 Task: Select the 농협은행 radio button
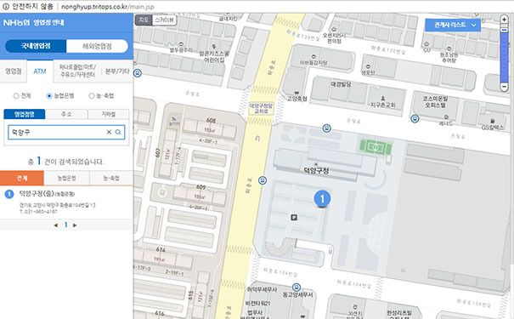[49, 96]
